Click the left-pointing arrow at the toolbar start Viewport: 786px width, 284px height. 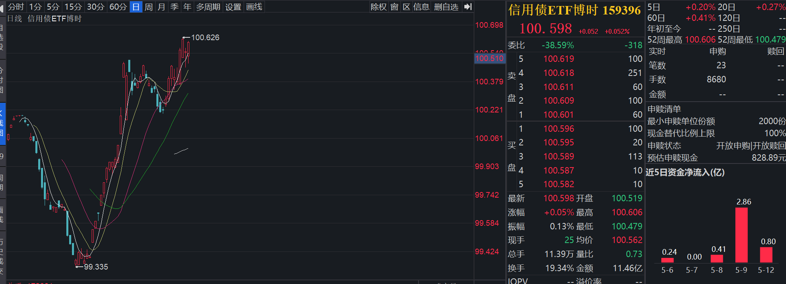pyautogui.click(x=2, y=7)
